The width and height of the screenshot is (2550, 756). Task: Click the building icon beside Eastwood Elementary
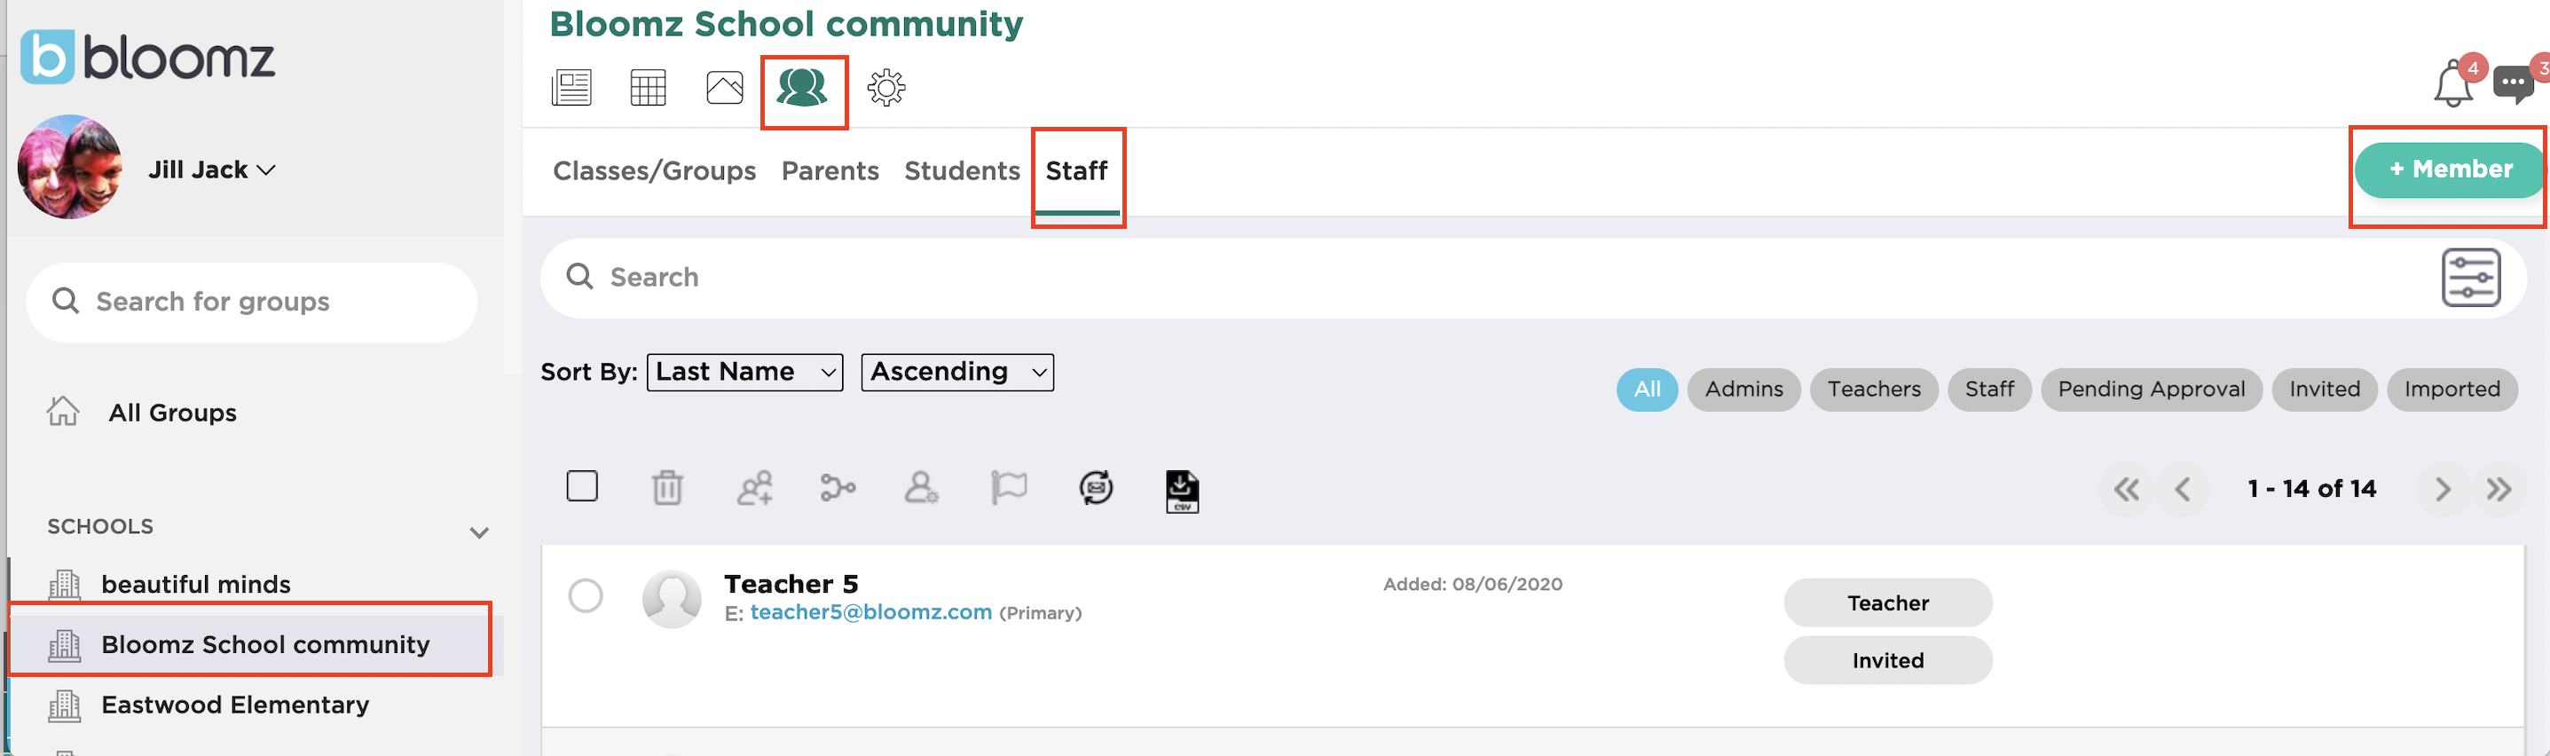(x=65, y=705)
